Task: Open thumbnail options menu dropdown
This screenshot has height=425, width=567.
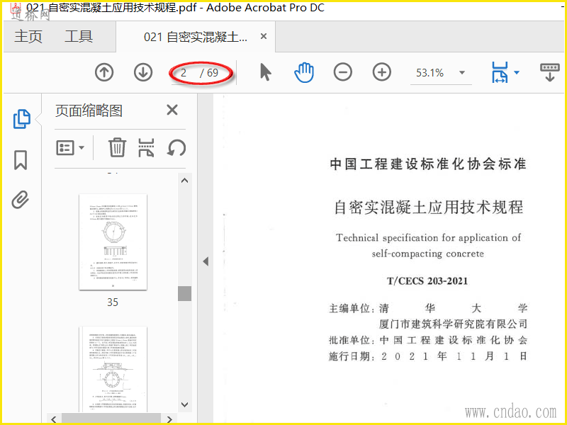Action: coord(70,148)
